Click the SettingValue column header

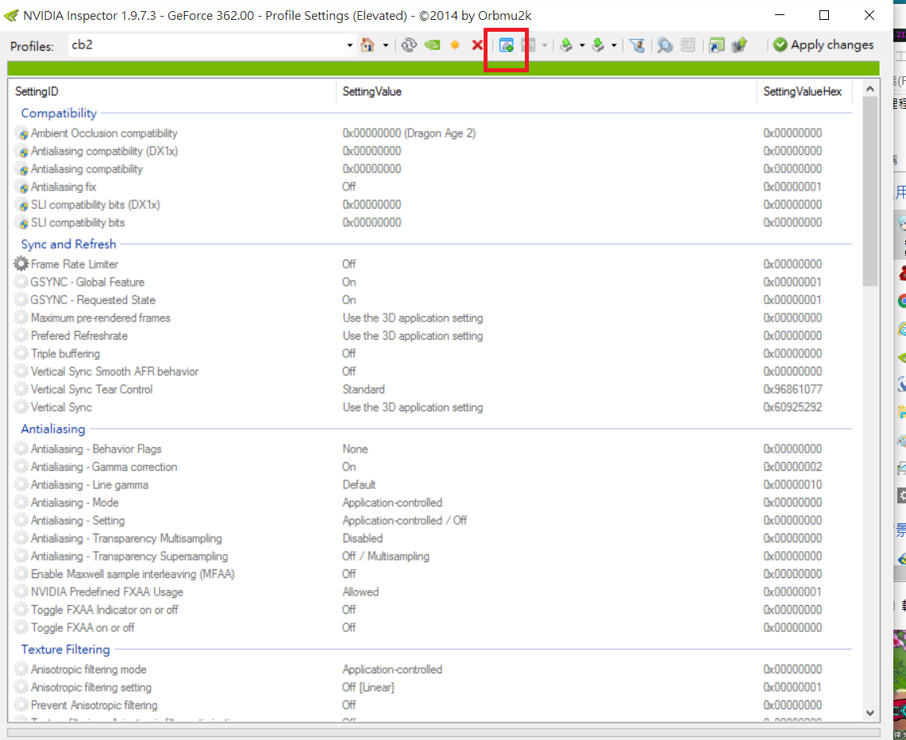point(546,91)
